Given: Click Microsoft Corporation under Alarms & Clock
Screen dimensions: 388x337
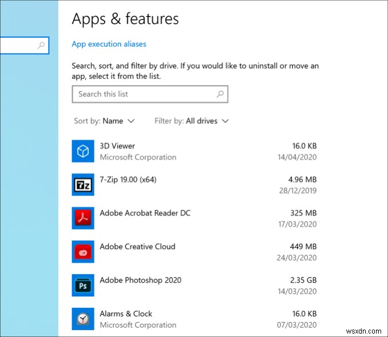Looking at the screenshot, I should (138, 325).
